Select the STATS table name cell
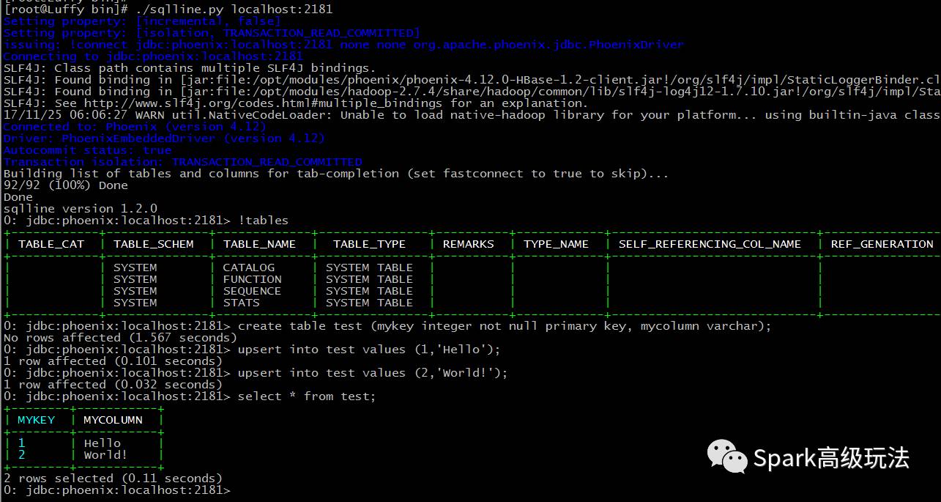 241,303
